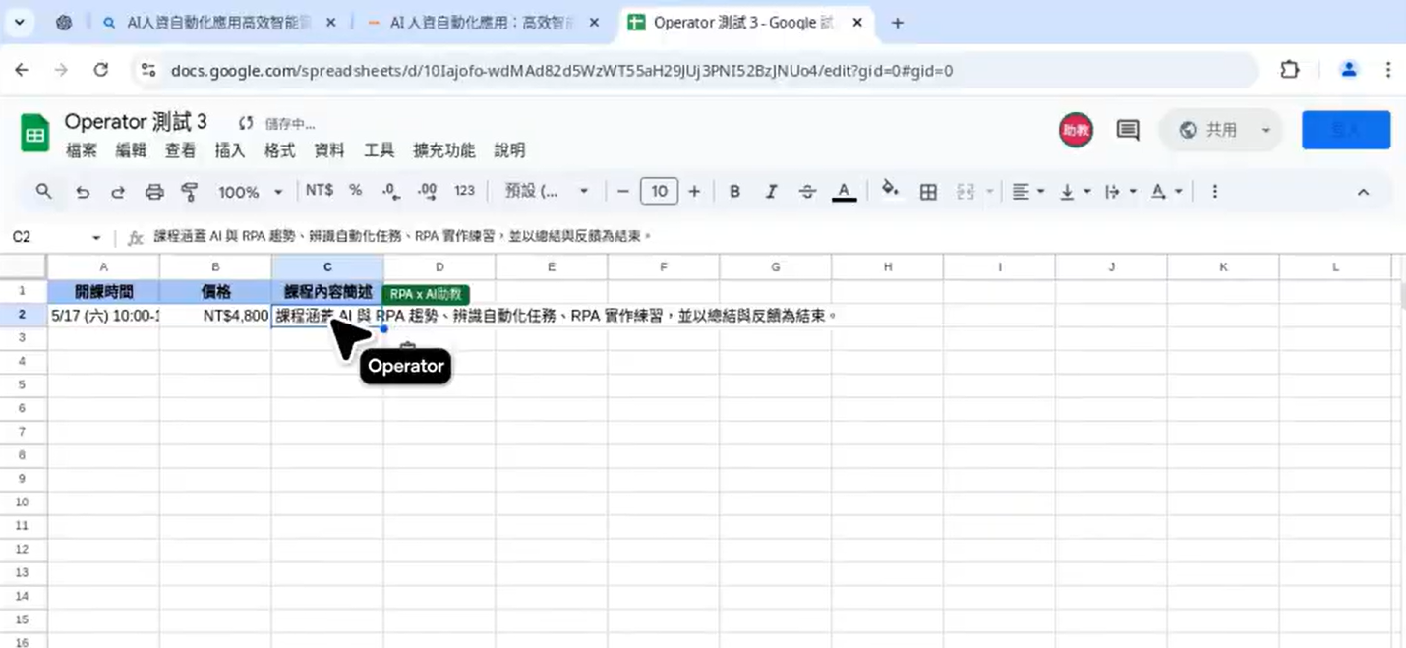Toggle strikethrough formatting
This screenshot has width=1406, height=648.
click(x=807, y=192)
